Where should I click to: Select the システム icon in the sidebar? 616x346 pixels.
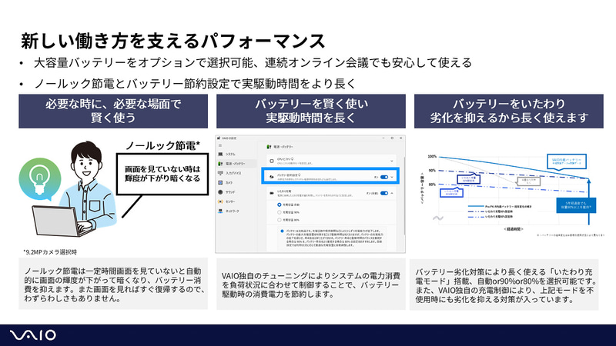click(220, 155)
